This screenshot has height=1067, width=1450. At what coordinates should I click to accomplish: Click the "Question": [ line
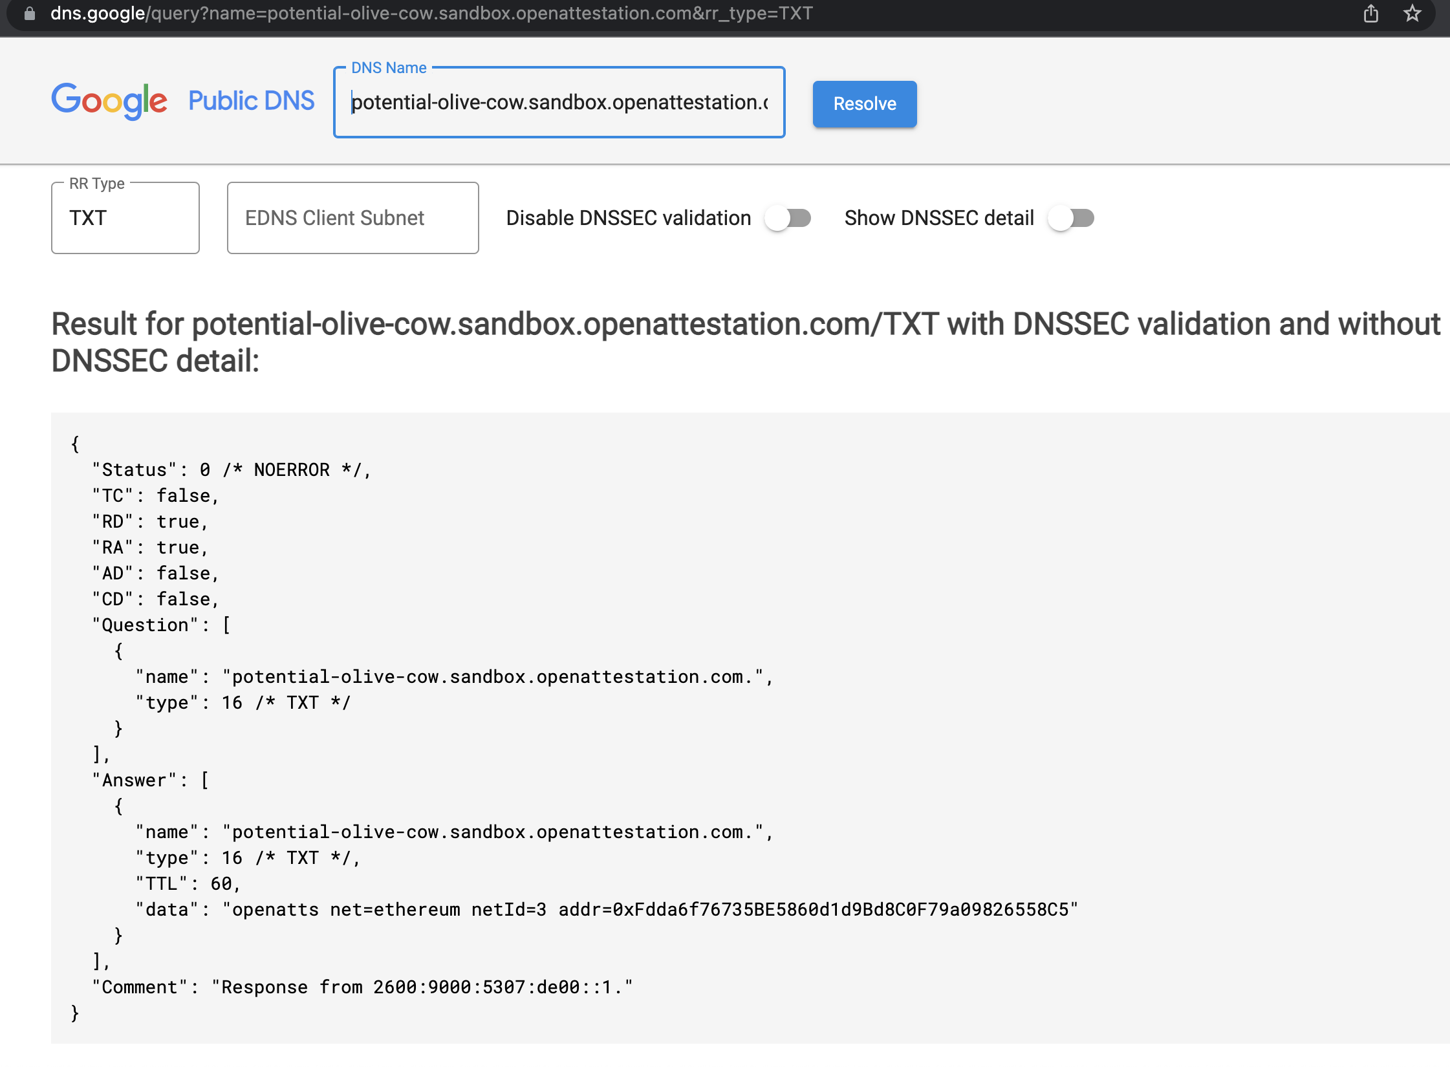pyautogui.click(x=161, y=625)
